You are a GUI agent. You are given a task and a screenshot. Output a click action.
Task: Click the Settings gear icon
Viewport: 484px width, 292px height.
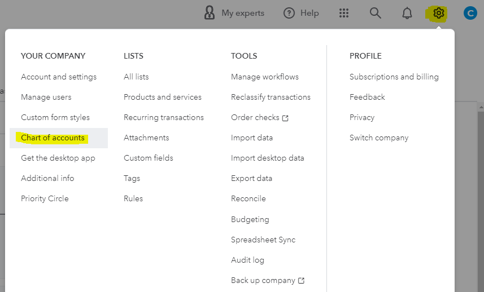click(x=438, y=13)
